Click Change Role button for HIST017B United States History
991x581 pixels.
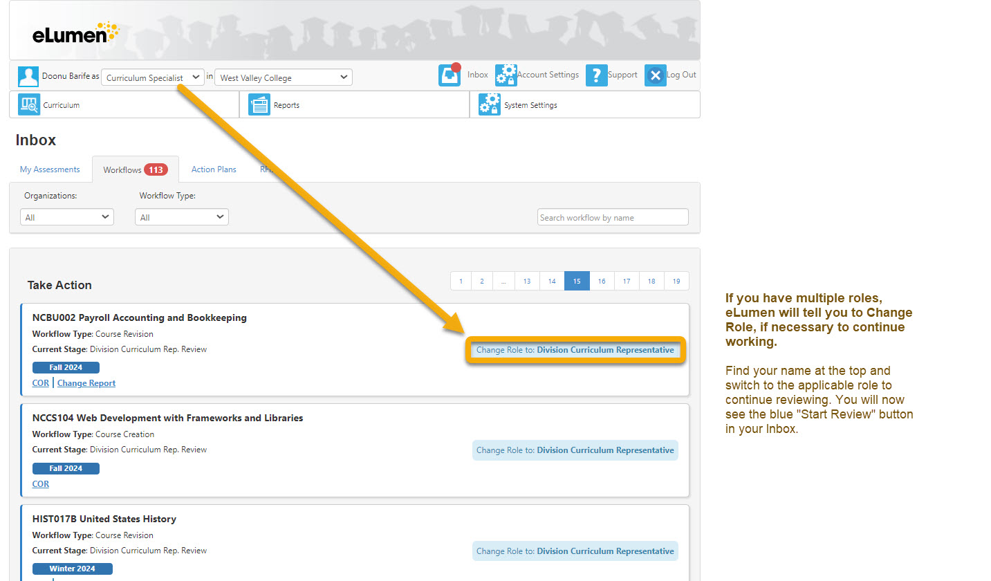coord(575,551)
